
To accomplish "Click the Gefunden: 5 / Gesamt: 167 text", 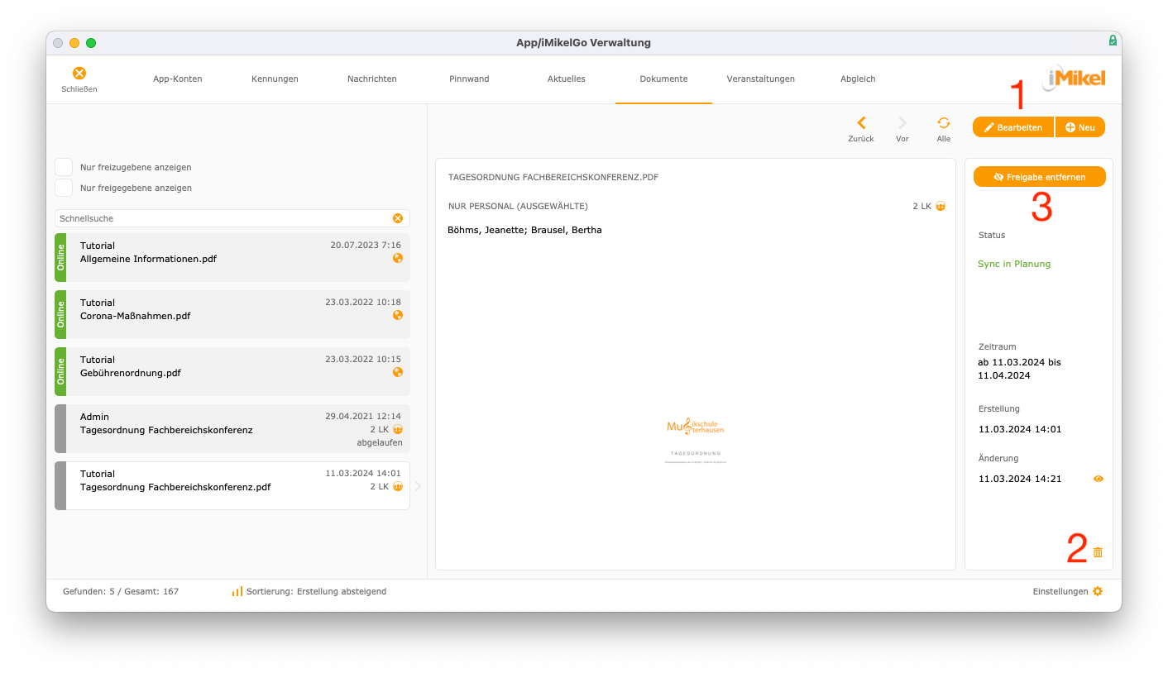I will point(121,591).
